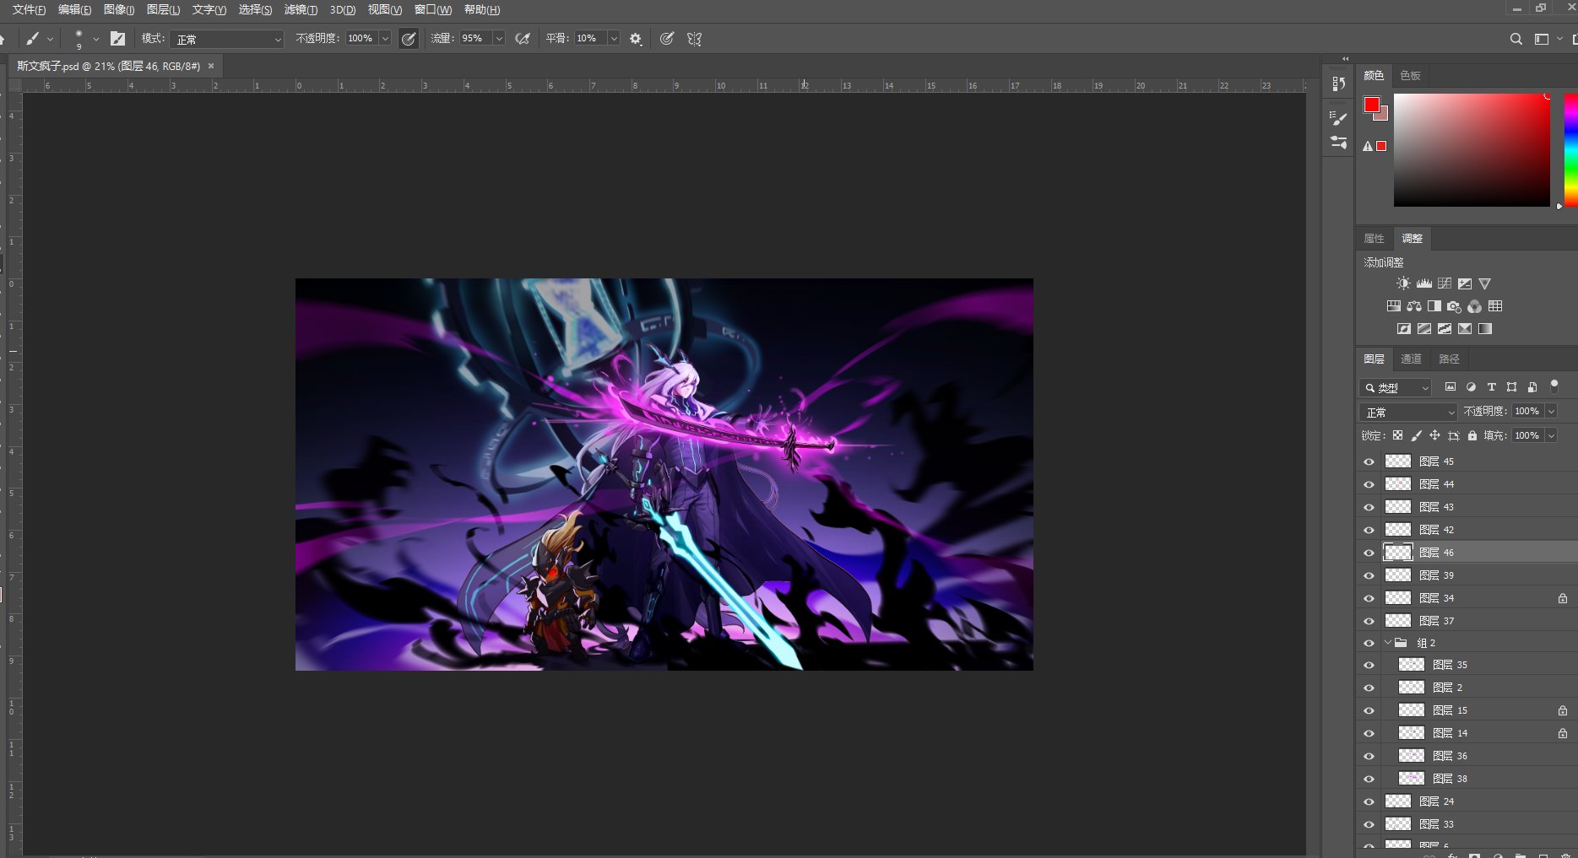Lock all with the padlock icon
1578x858 pixels.
click(1472, 436)
